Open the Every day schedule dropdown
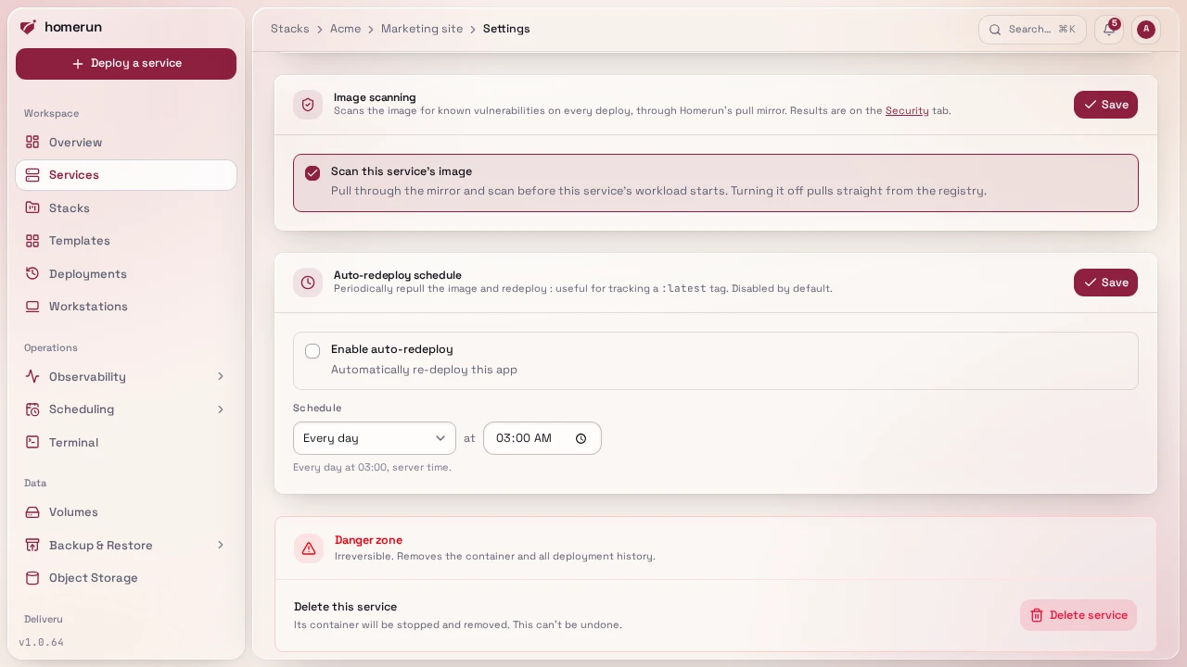Screen dimensions: 1187x667 coord(375,438)
